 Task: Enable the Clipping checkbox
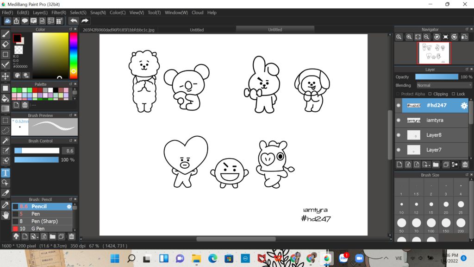click(x=430, y=94)
